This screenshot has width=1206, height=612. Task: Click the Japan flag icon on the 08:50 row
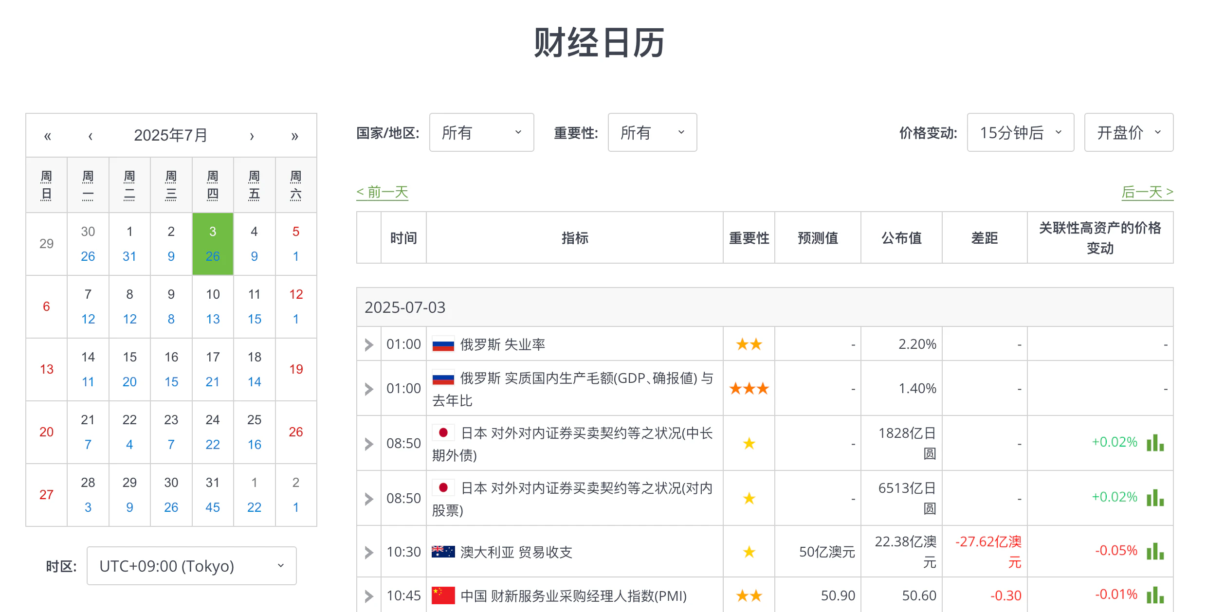443,433
